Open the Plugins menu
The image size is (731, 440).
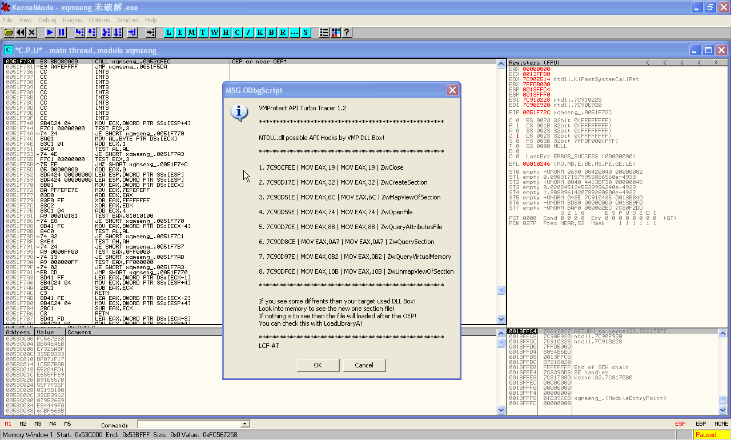pos(73,20)
